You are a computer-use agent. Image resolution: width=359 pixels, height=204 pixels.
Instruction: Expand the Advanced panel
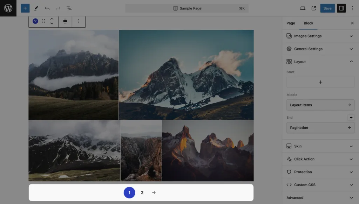point(320,198)
